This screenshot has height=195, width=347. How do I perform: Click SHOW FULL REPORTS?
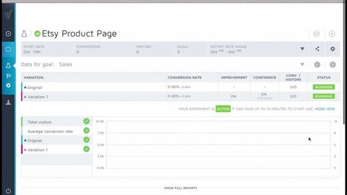pos(180,188)
